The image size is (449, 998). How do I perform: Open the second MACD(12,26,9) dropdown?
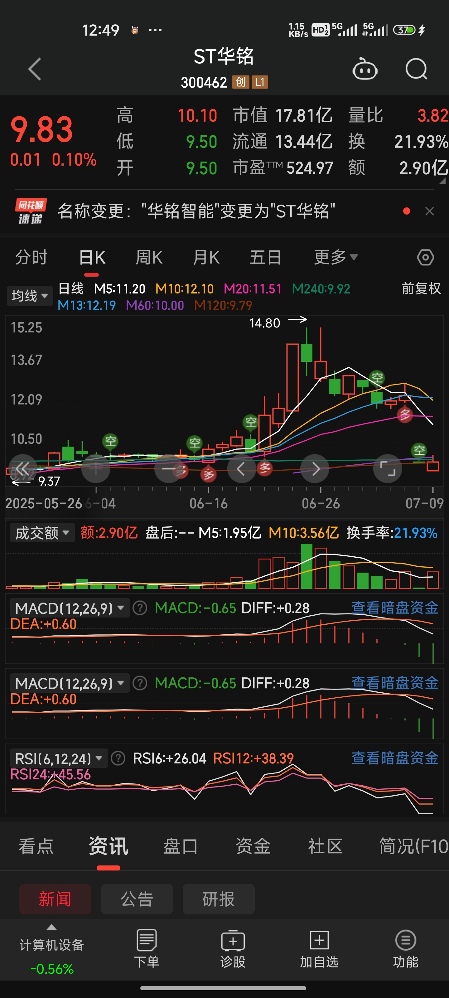coord(70,683)
